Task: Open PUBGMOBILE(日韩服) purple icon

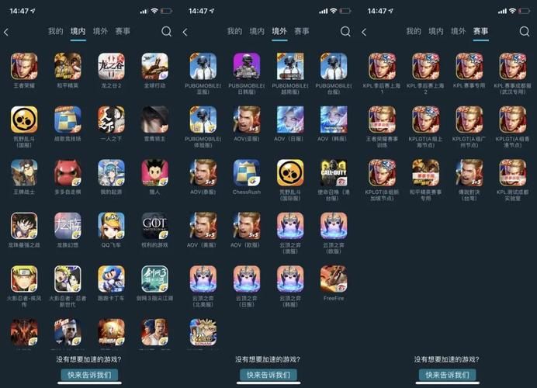Action: [x=247, y=66]
